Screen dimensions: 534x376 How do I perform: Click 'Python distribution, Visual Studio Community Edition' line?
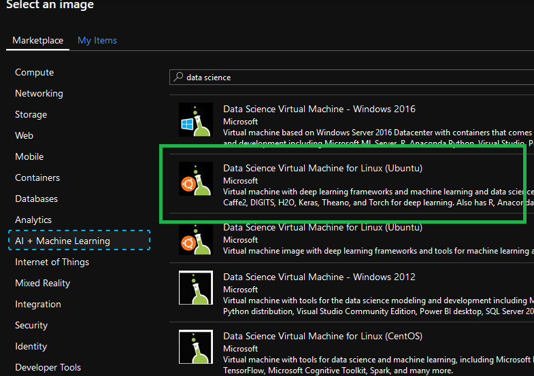tap(378, 311)
